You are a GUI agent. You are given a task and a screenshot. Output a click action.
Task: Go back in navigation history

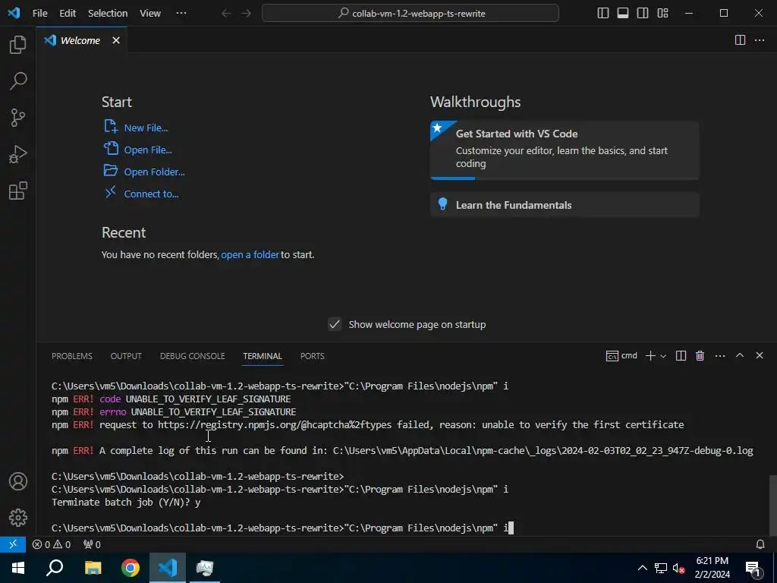tap(226, 14)
